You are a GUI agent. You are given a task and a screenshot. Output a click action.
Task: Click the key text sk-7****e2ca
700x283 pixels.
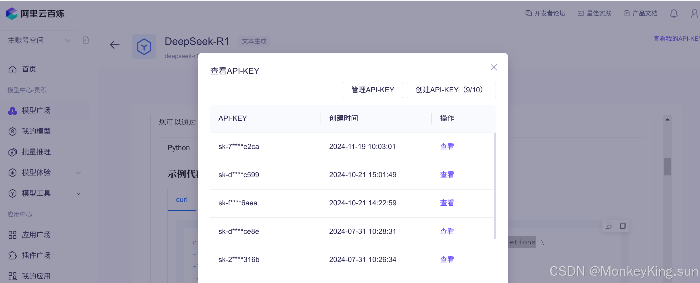(x=239, y=146)
